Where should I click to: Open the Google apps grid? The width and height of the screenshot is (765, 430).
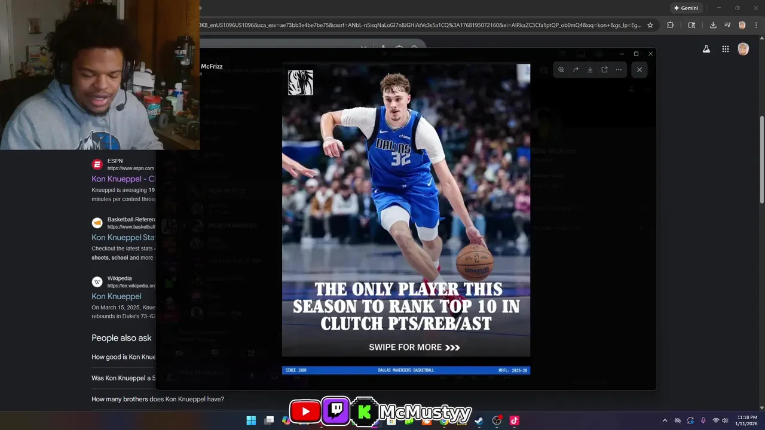(x=725, y=49)
